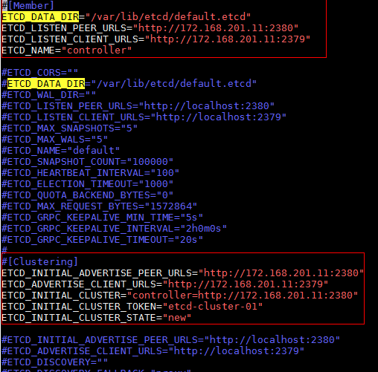Screen dimensions: 378x372
Task: Click the #ETCD_WAL_DIR line
Action: [x=48, y=95]
